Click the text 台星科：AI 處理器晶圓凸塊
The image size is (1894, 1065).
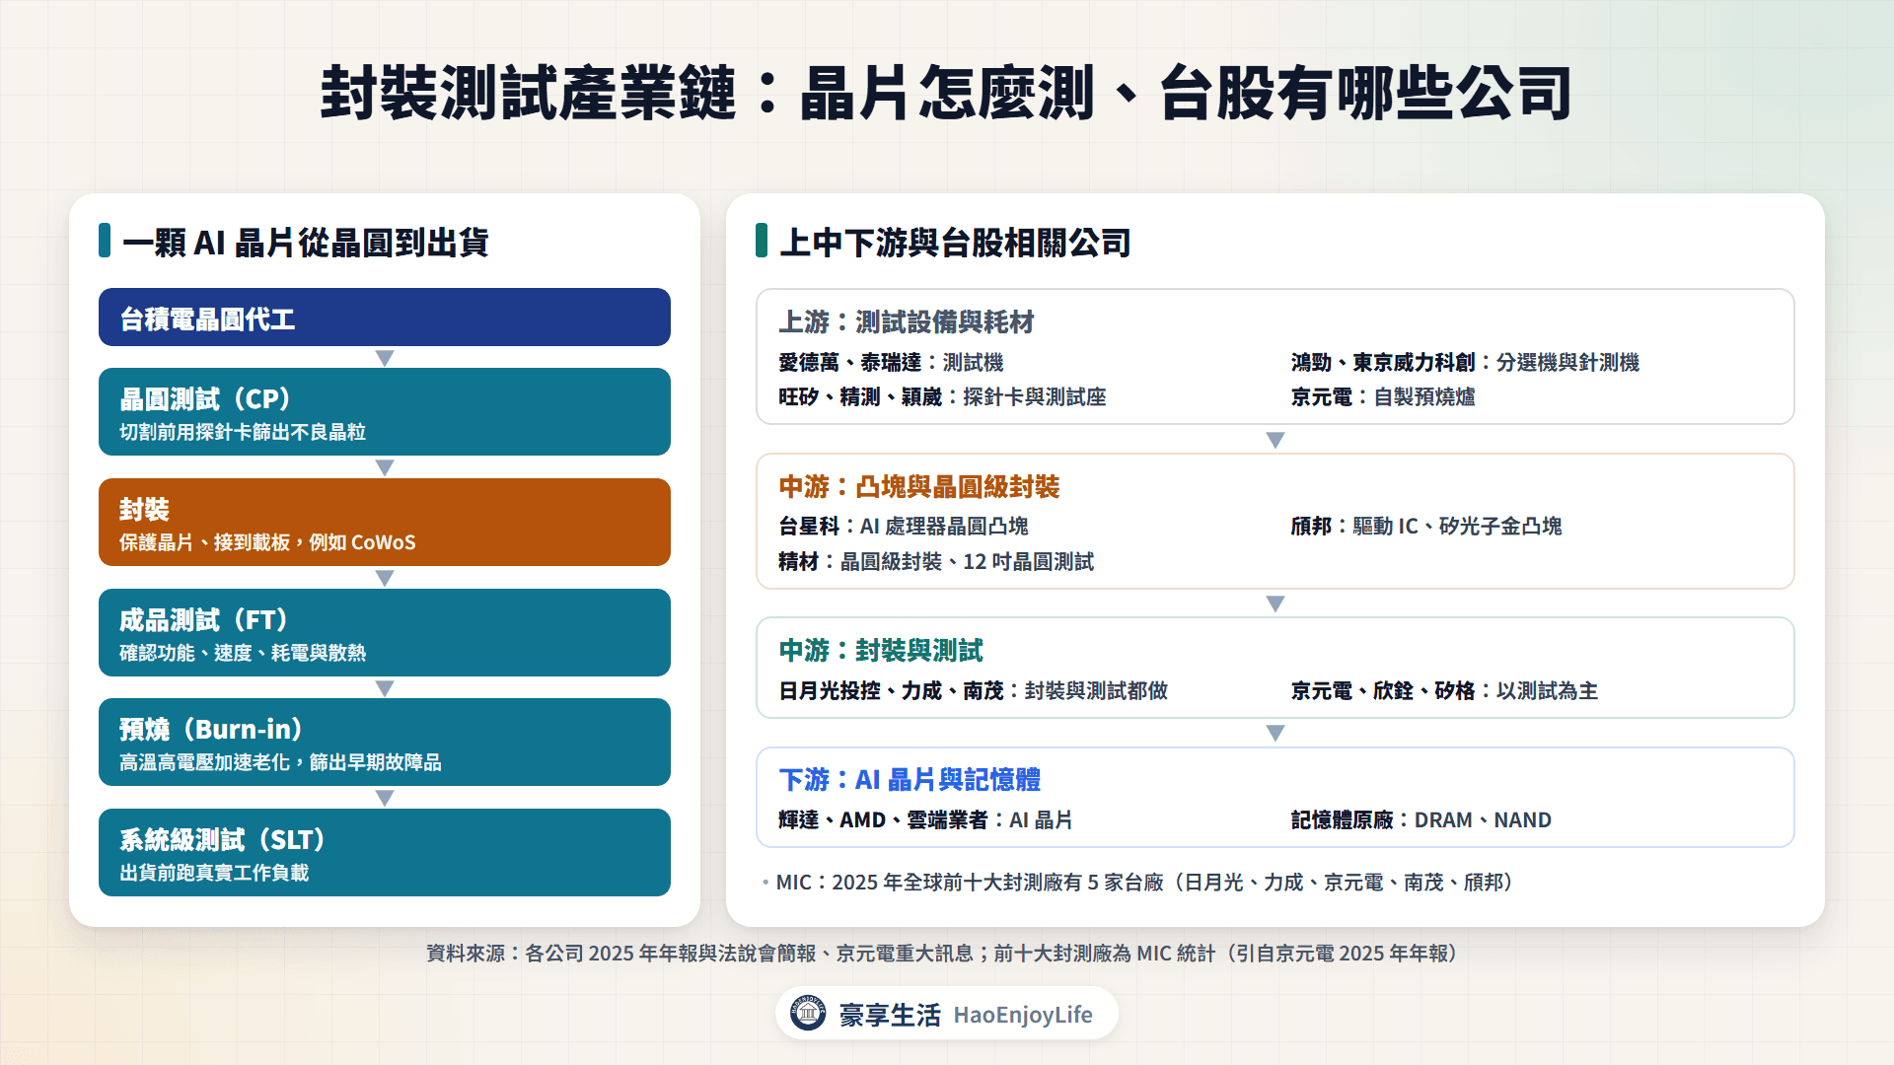point(904,526)
